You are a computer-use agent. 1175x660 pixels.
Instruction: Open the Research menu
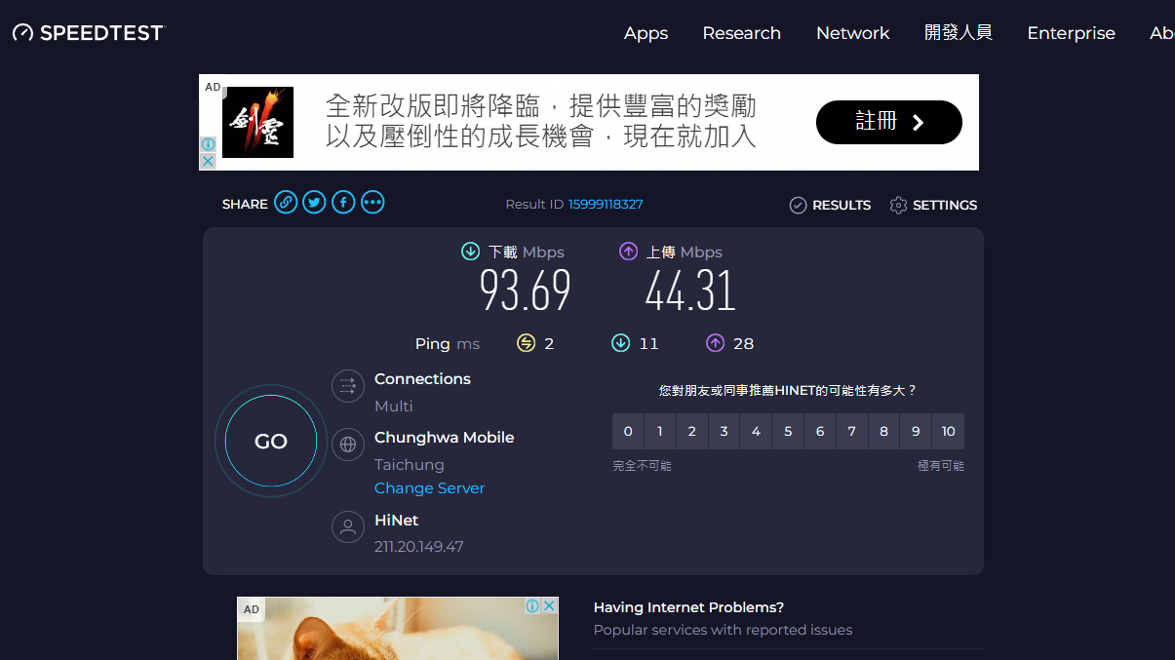click(741, 33)
